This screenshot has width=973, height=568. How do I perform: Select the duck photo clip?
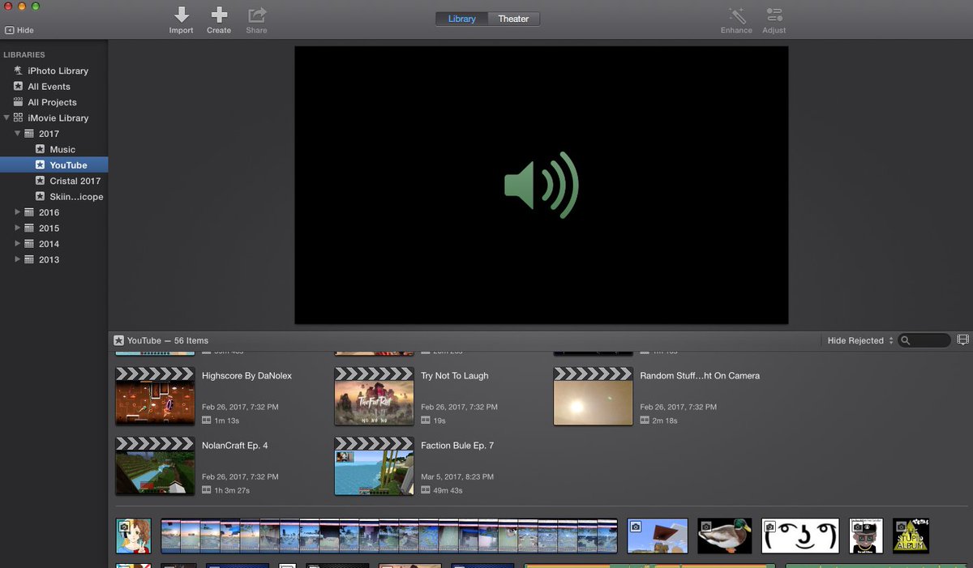coord(725,536)
